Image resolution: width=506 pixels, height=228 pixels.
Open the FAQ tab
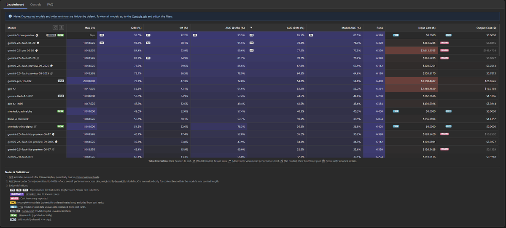tap(50, 4)
